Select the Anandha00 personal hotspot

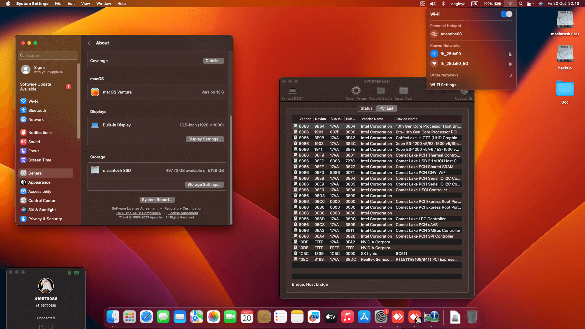coord(451,34)
